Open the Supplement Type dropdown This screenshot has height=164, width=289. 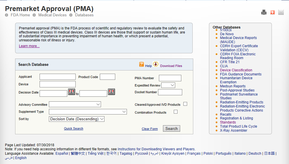point(88,112)
